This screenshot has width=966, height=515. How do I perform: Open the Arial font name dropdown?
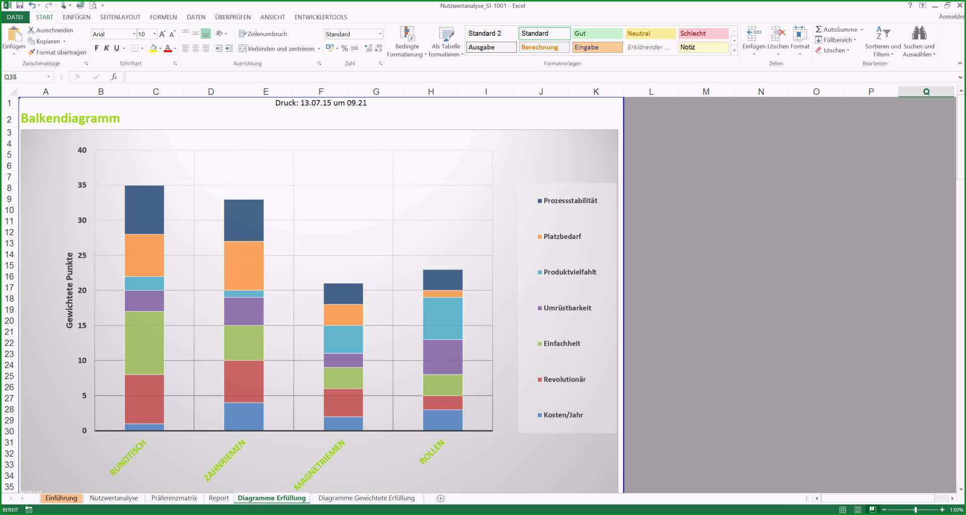134,34
